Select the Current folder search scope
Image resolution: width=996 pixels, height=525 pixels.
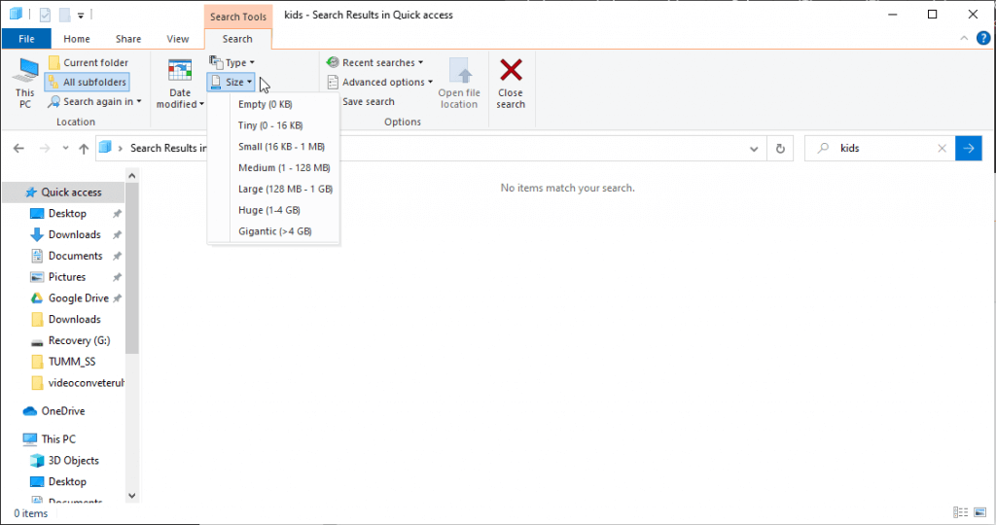[89, 62]
